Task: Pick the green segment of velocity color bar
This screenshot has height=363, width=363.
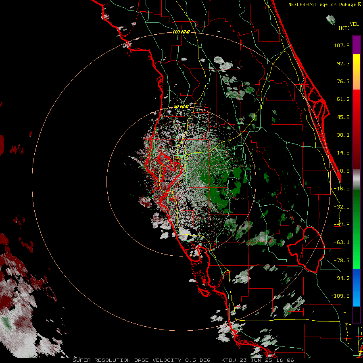Action: click(356, 229)
